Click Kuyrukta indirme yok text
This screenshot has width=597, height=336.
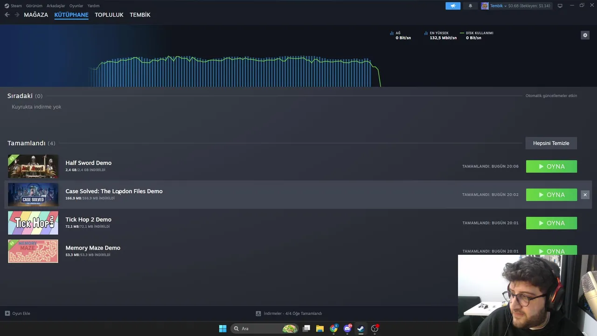36,107
